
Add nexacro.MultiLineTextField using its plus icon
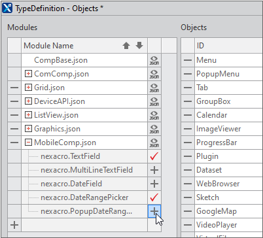[x=154, y=170]
